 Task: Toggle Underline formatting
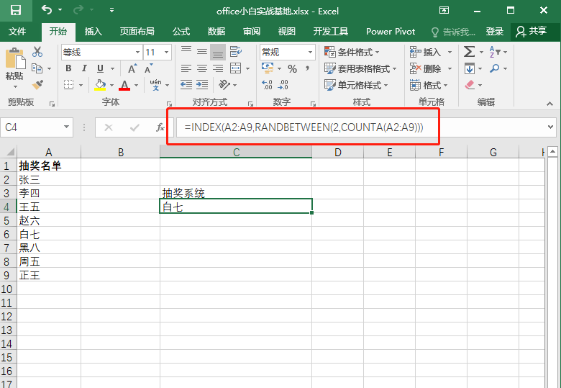pos(100,68)
